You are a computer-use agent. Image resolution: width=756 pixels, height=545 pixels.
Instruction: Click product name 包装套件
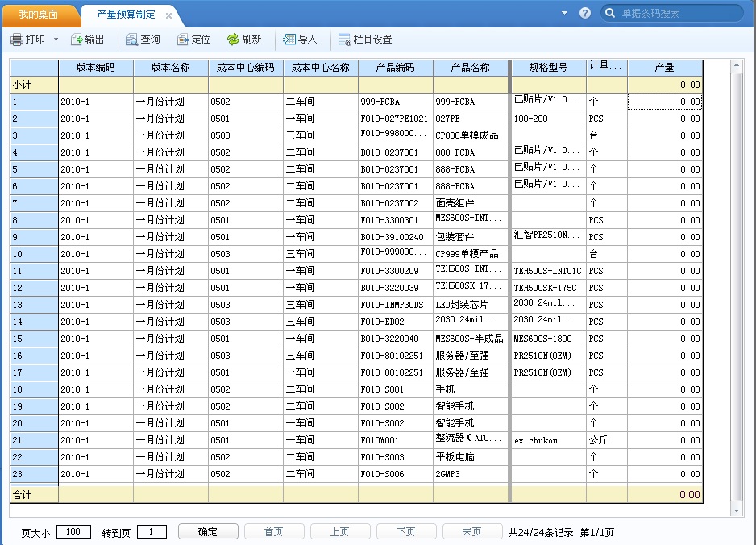coord(455,237)
